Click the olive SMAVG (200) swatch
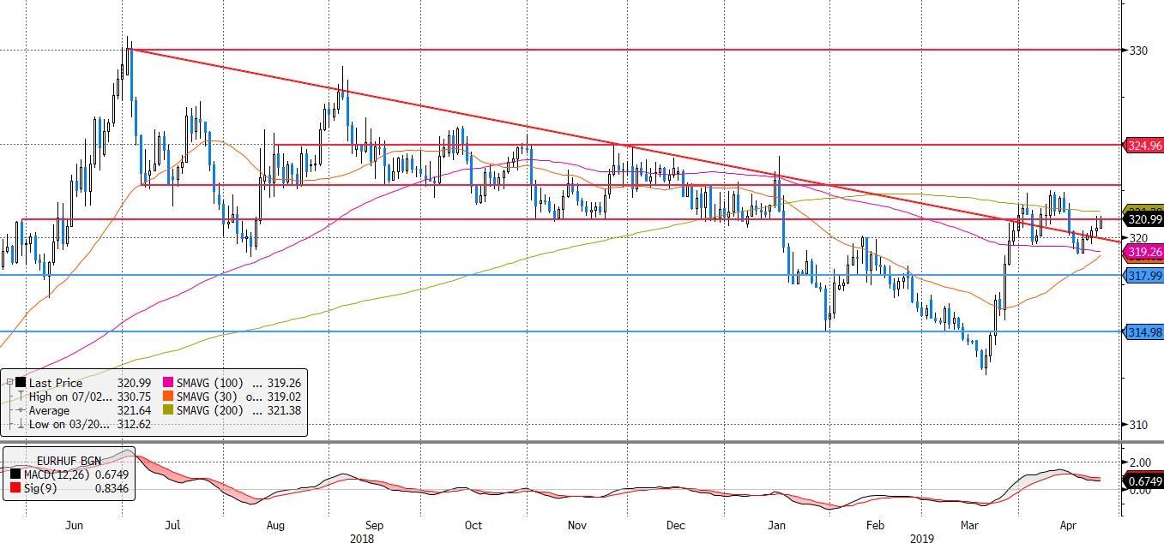This screenshot has width=1164, height=543. 166,411
